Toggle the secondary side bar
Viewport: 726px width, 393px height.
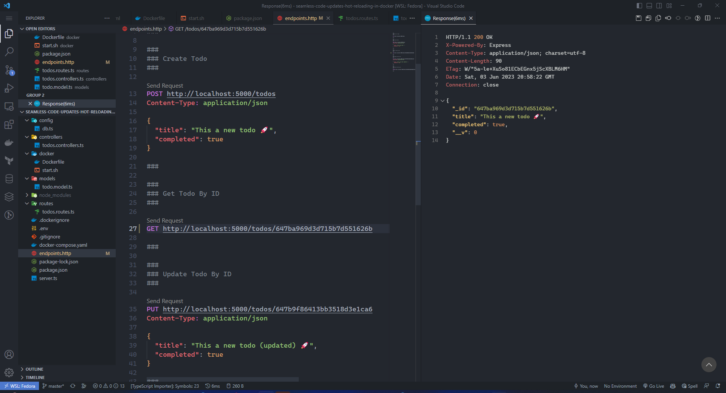(659, 6)
